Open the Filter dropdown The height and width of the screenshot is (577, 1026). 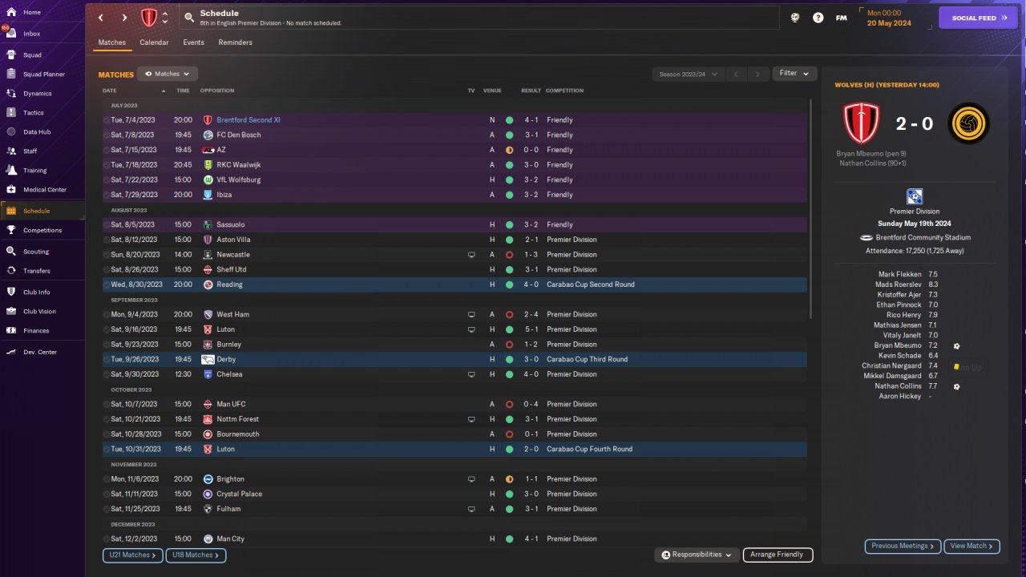point(794,74)
